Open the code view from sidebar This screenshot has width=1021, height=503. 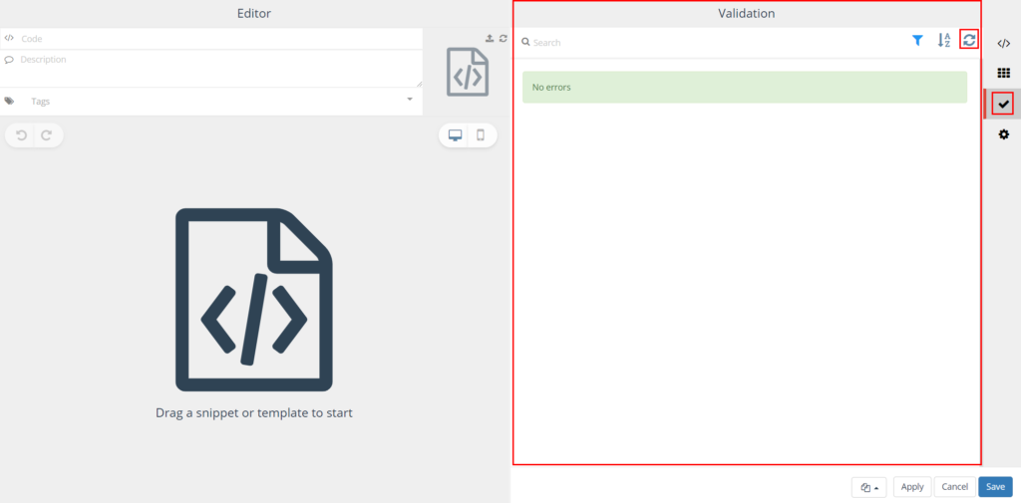coord(1004,44)
